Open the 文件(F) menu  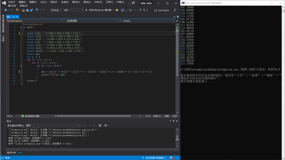click(11, 2)
